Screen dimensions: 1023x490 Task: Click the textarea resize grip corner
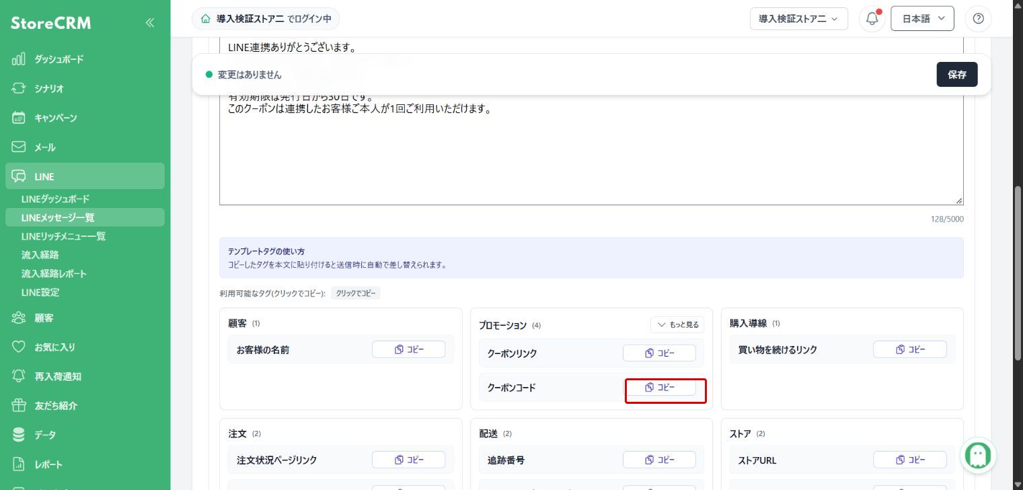coord(959,201)
